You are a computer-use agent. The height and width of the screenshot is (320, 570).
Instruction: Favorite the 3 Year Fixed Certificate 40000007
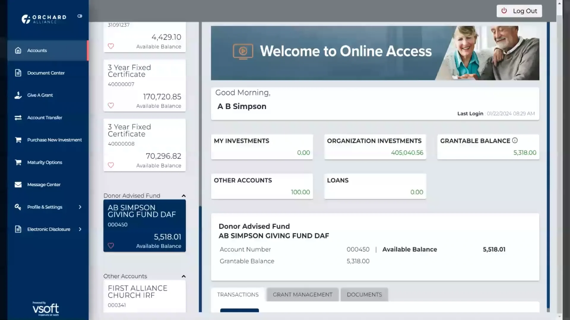click(x=111, y=105)
